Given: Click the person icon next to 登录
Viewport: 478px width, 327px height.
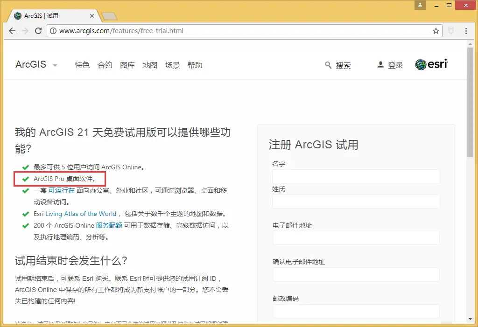Looking at the screenshot, I should (x=380, y=65).
